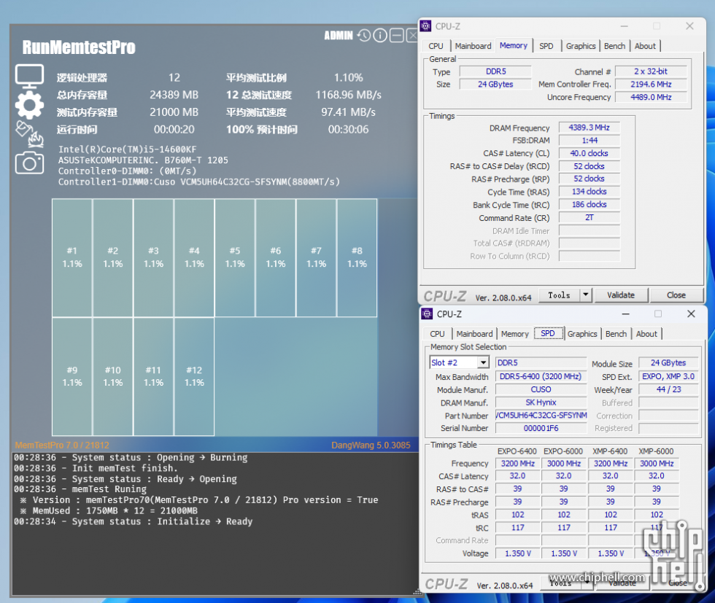Click the monitor icon in RunMemtestPro sidebar
This screenshot has width=715, height=603.
tap(30, 76)
